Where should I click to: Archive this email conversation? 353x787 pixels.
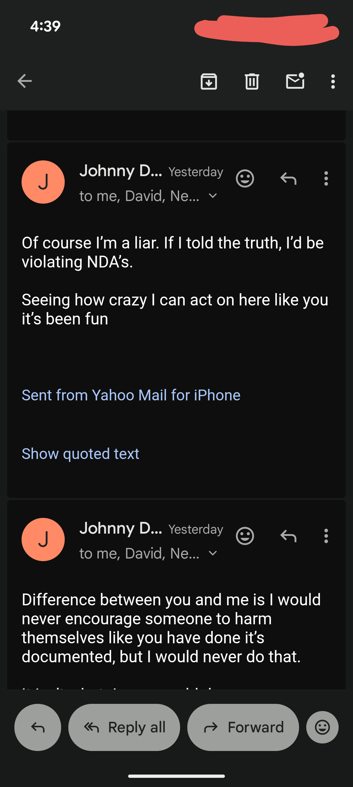tap(209, 81)
